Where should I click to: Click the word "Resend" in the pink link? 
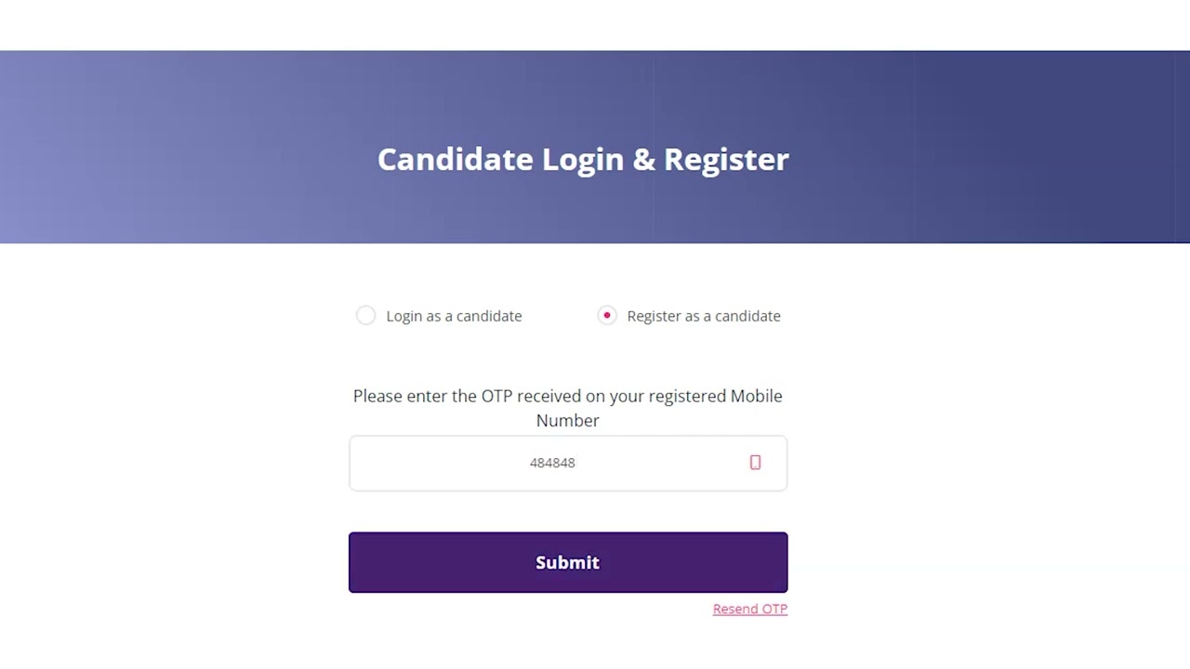pyautogui.click(x=735, y=609)
